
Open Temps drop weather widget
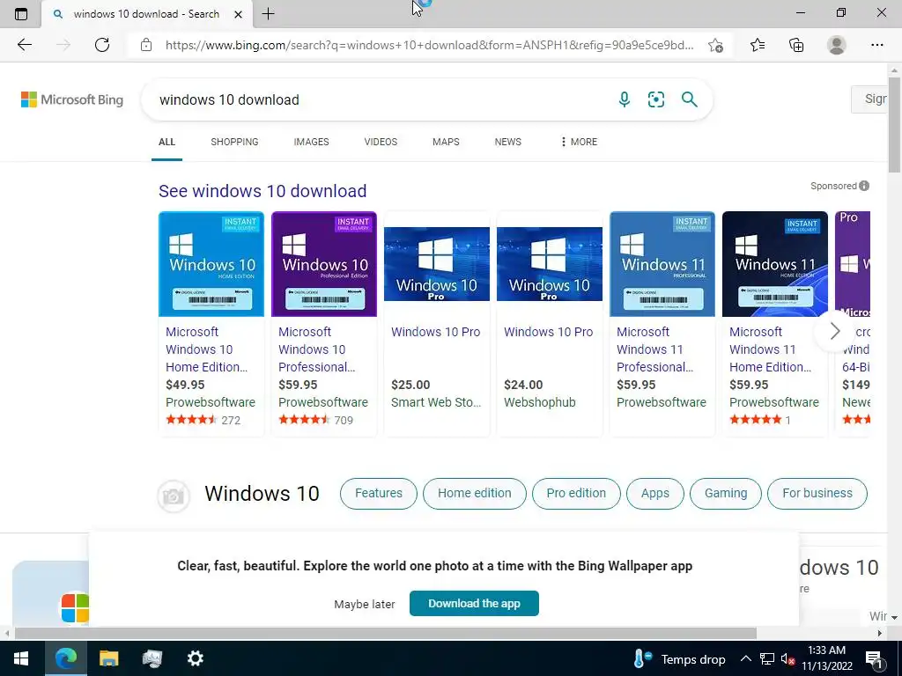(680, 658)
